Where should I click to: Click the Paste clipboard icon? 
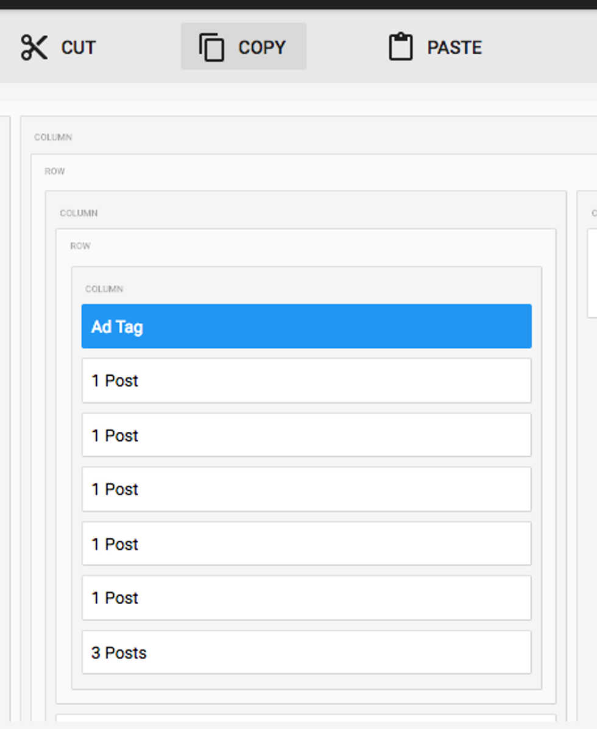401,48
